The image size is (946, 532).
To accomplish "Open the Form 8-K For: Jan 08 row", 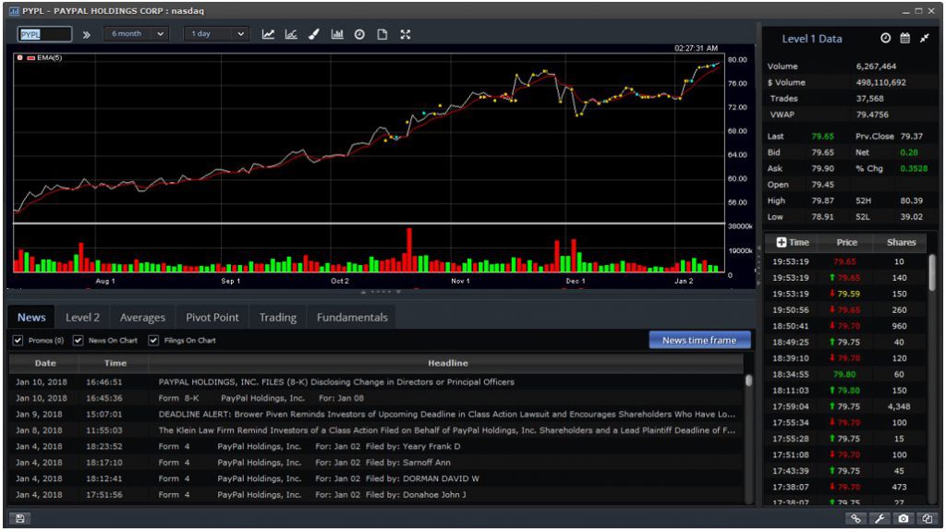I will click(x=377, y=398).
